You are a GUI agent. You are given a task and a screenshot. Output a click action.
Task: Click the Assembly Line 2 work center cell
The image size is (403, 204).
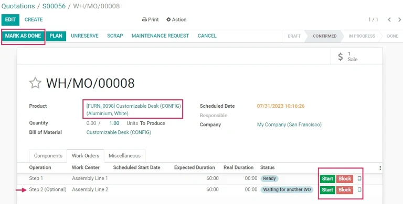coord(90,190)
